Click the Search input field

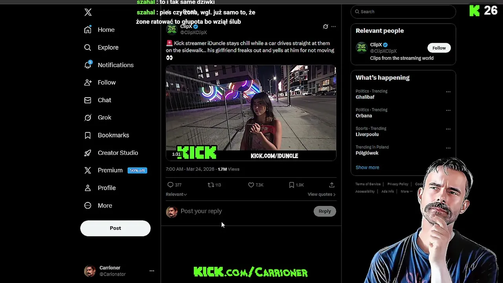coord(403,12)
